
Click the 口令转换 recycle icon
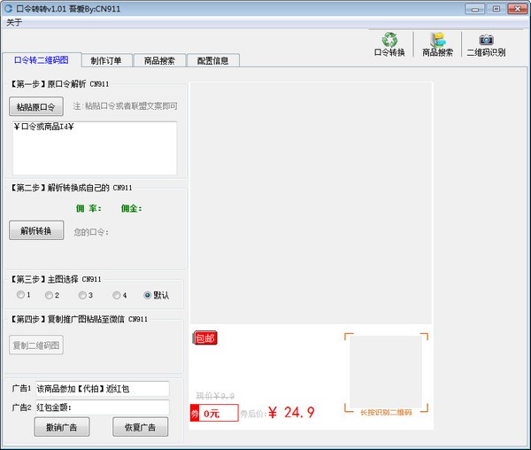pos(389,40)
